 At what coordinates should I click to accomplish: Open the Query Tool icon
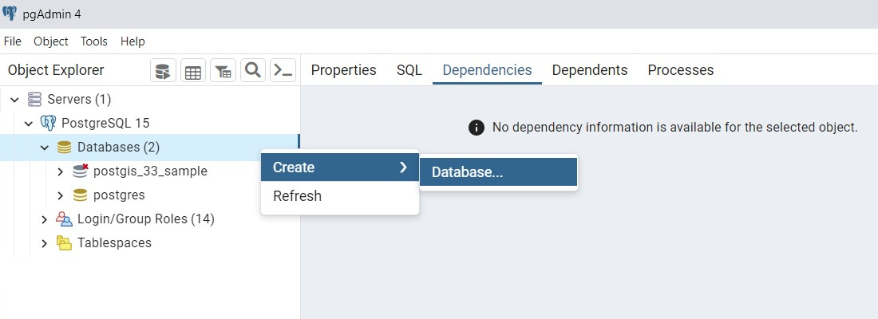163,70
